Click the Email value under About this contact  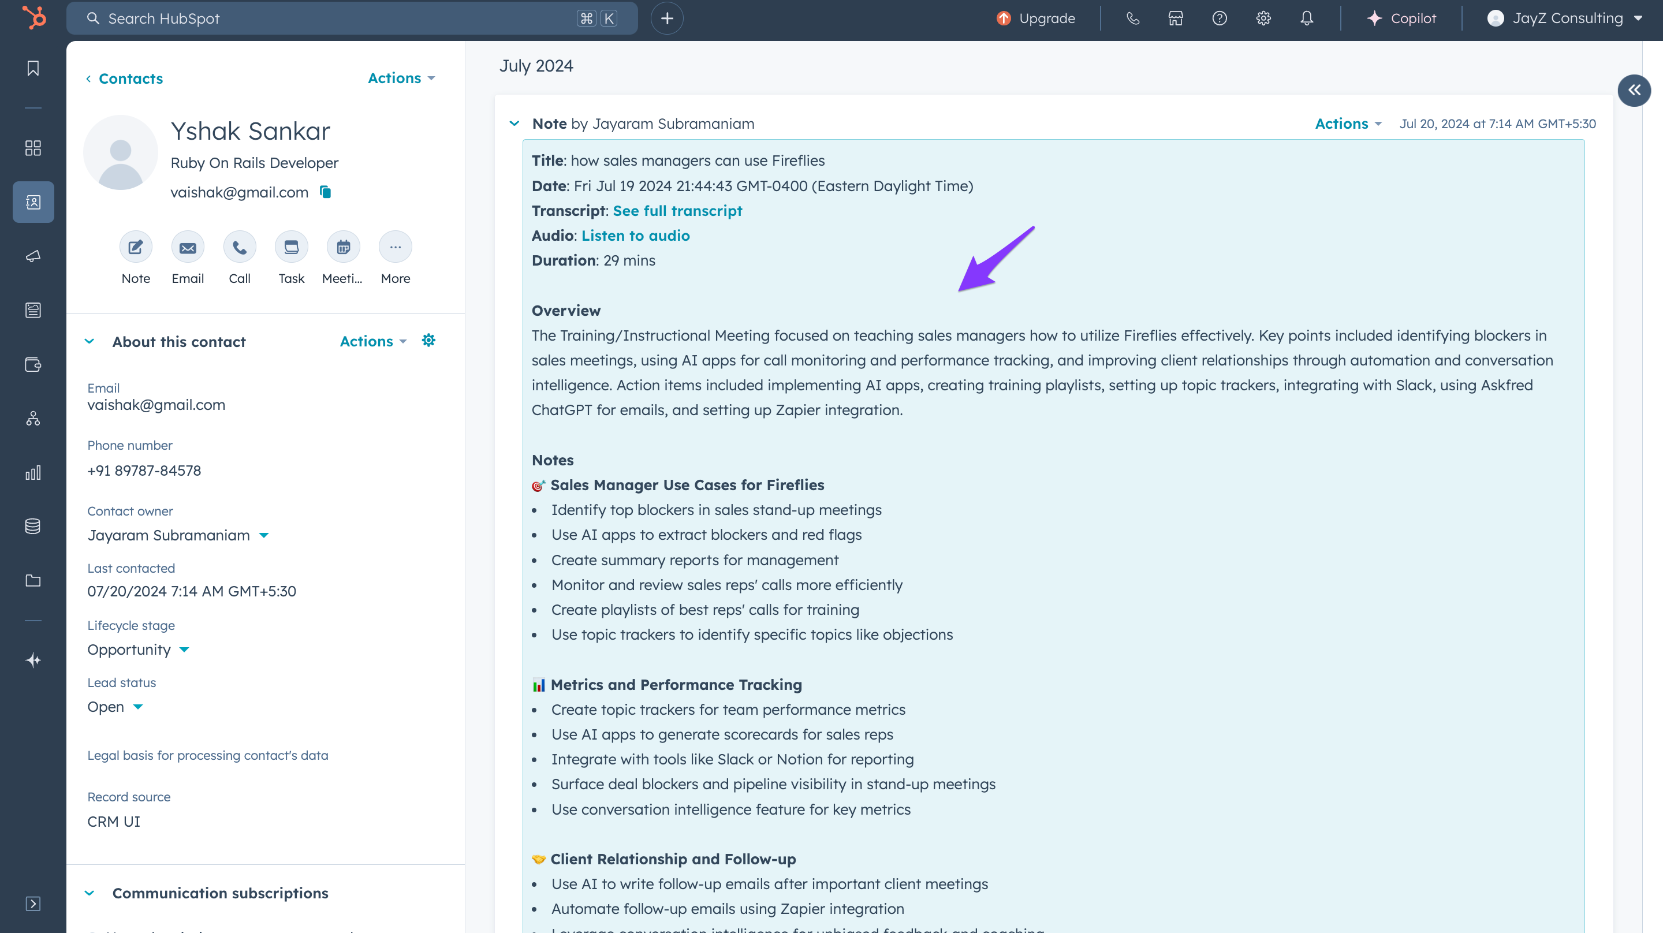pyautogui.click(x=156, y=405)
